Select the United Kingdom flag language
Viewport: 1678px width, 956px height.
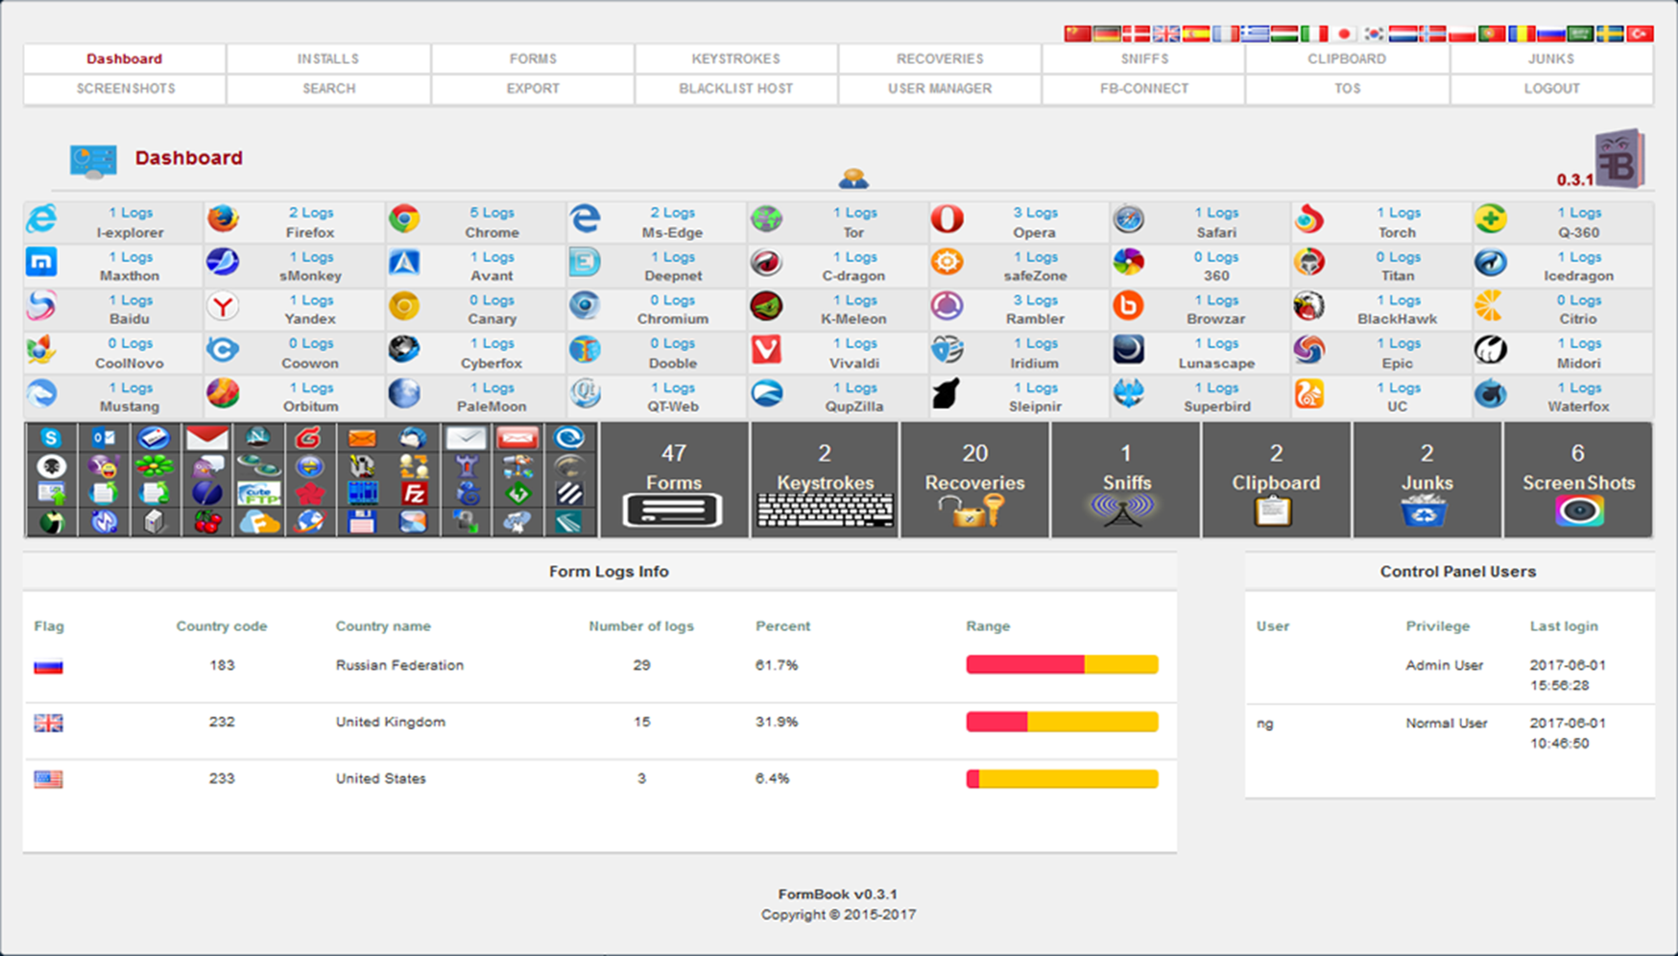tap(1166, 33)
